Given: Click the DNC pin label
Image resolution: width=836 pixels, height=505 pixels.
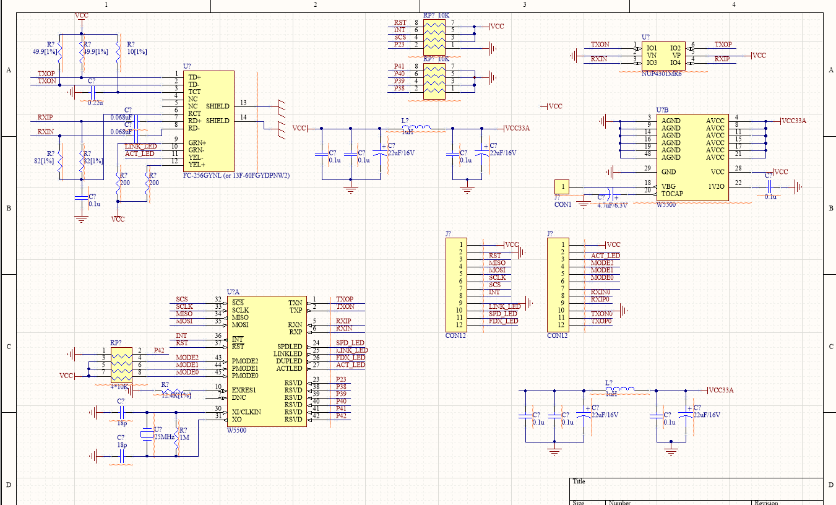Looking at the screenshot, I should pos(239,398).
